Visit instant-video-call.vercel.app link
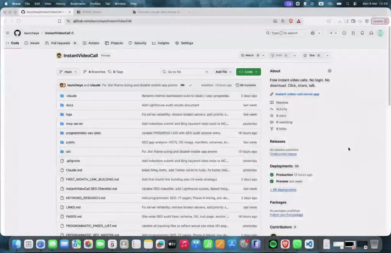391x253 pixels. point(297,94)
